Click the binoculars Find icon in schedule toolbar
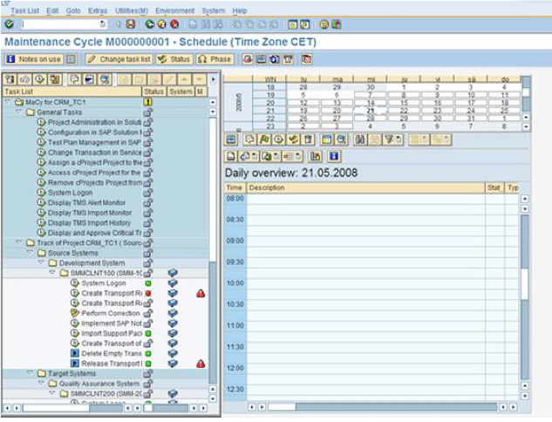 click(360, 140)
